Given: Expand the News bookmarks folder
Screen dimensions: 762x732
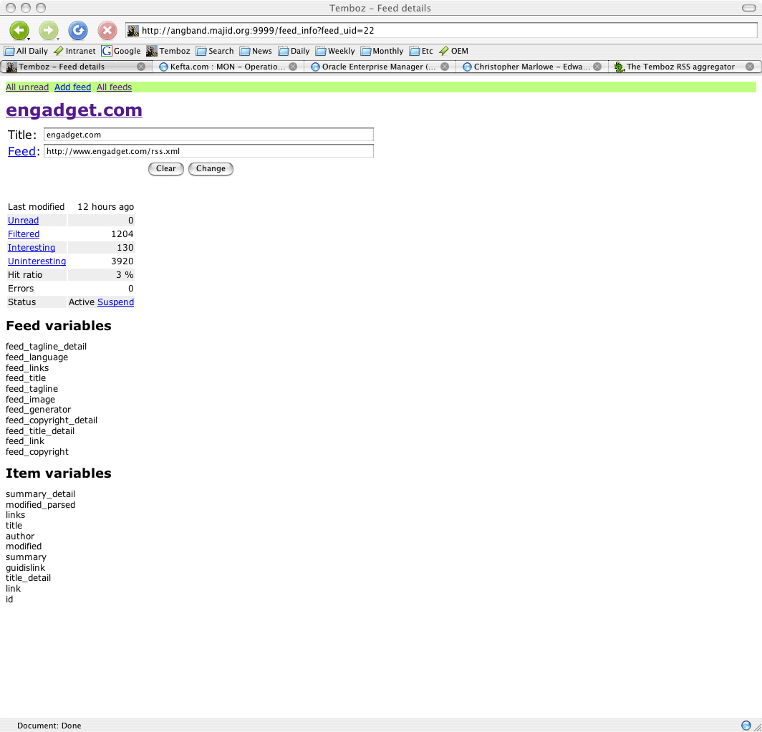Looking at the screenshot, I should point(256,51).
